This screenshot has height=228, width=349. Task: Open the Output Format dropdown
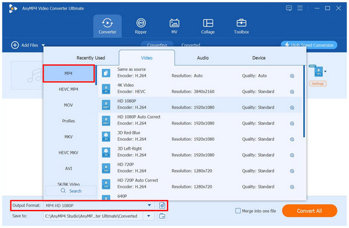[x=149, y=205]
